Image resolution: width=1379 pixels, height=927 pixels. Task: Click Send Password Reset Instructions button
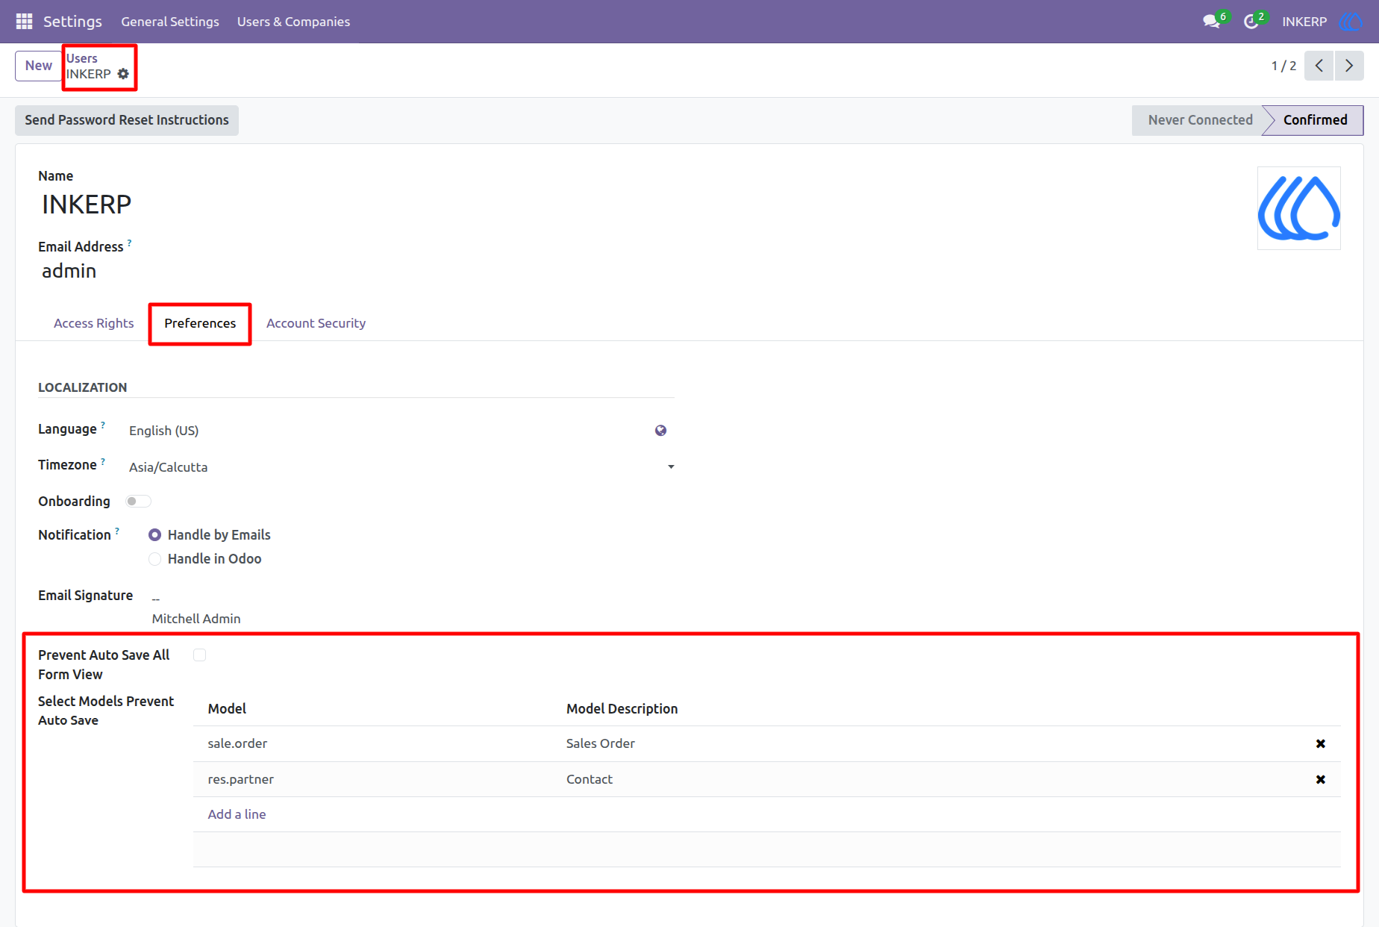click(x=127, y=120)
